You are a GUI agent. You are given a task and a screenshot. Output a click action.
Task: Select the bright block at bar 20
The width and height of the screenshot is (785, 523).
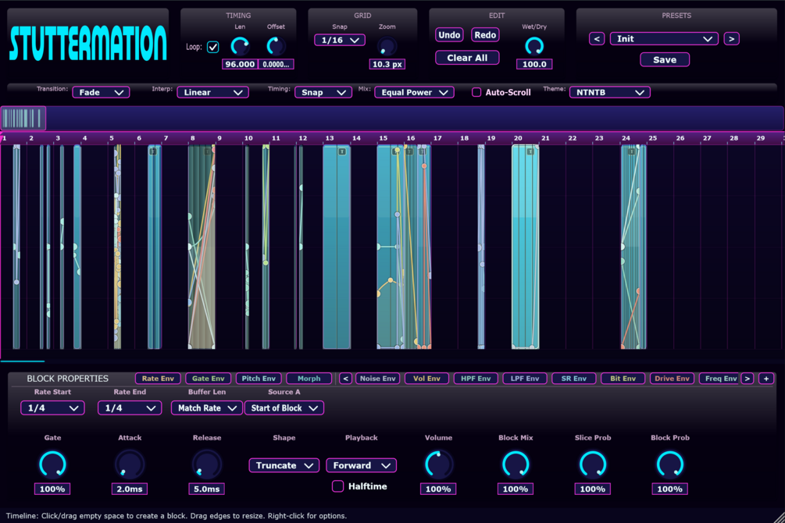(525, 247)
